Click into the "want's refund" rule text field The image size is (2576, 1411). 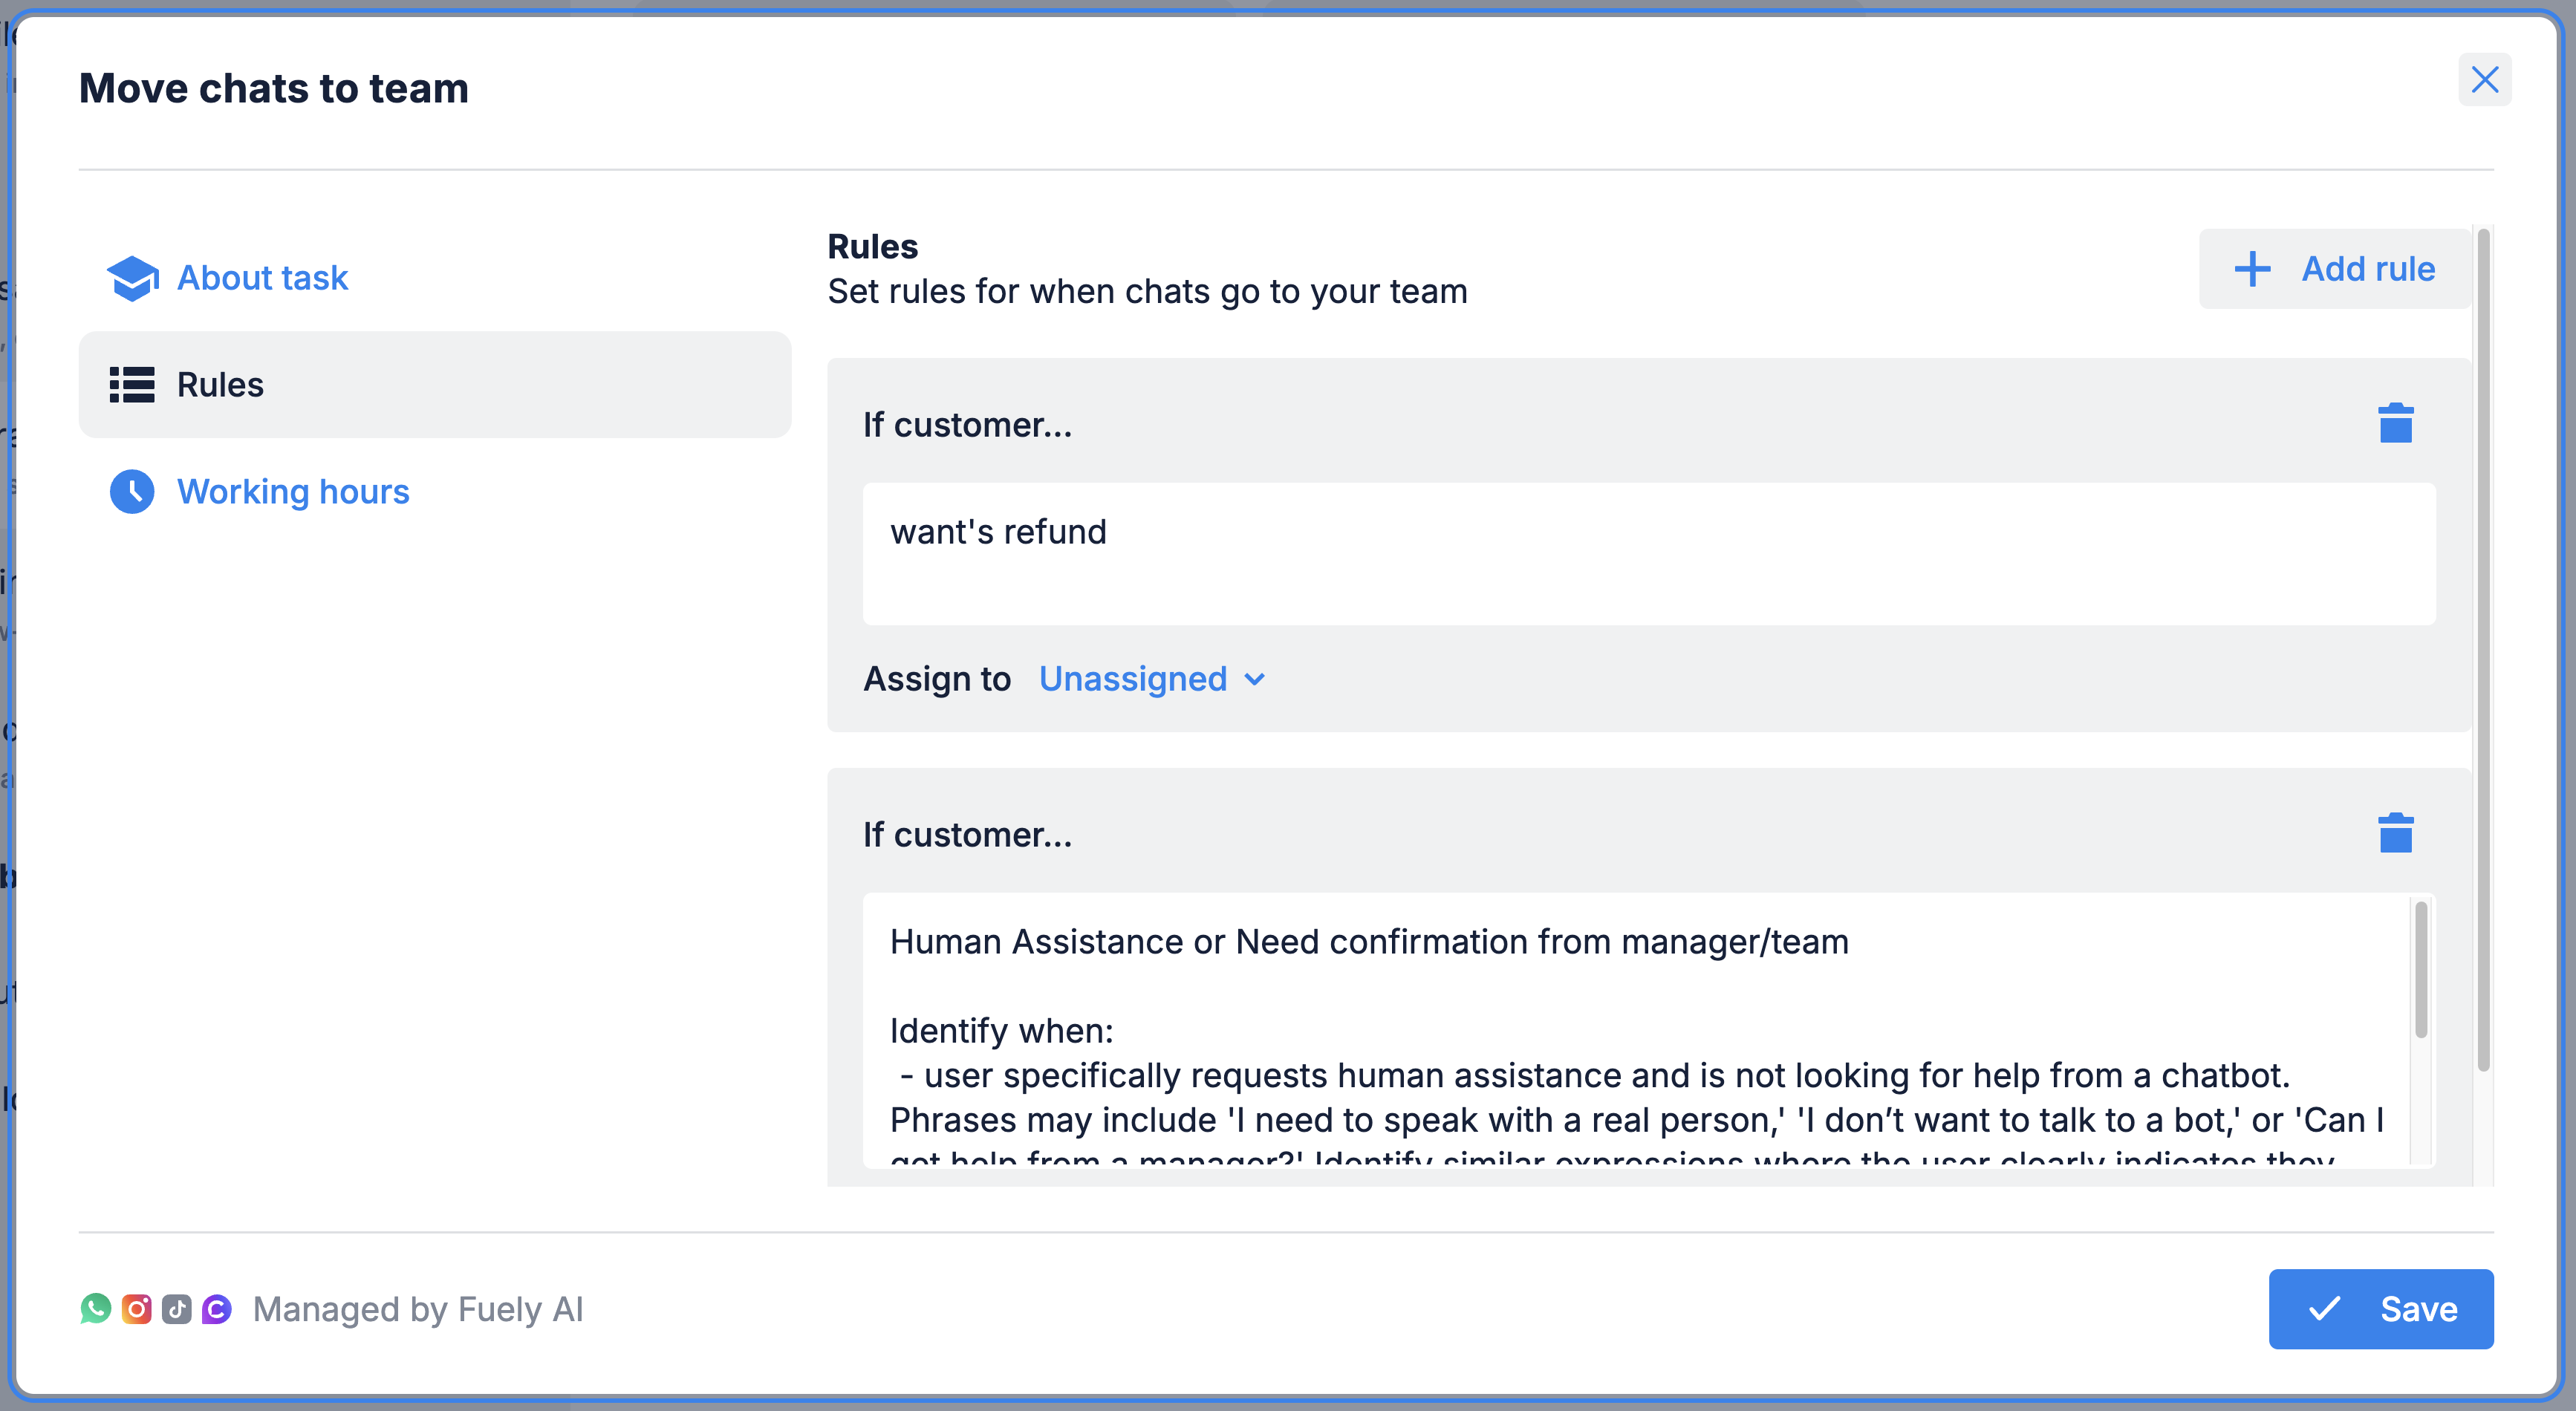point(1648,554)
